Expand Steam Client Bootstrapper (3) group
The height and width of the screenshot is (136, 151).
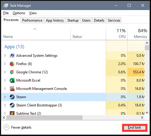point(5,105)
